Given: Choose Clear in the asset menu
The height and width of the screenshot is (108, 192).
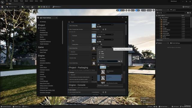Looking at the screenshot, I should (x=102, y=57).
